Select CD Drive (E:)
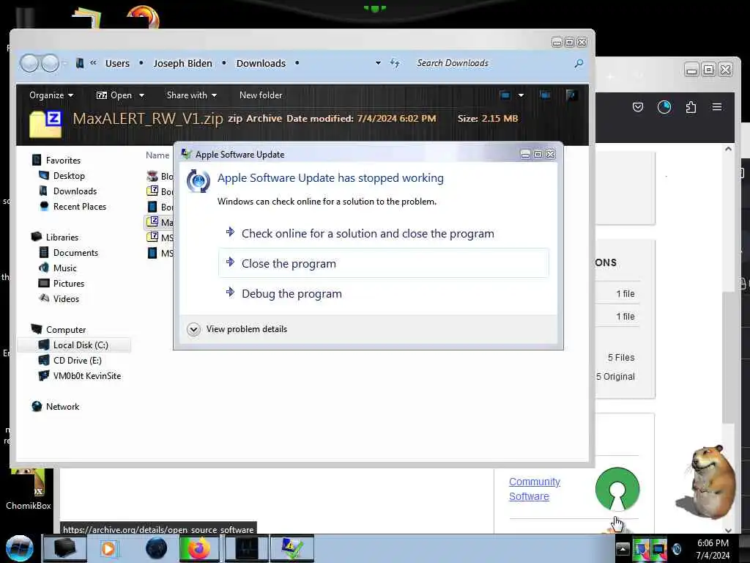 click(x=70, y=360)
